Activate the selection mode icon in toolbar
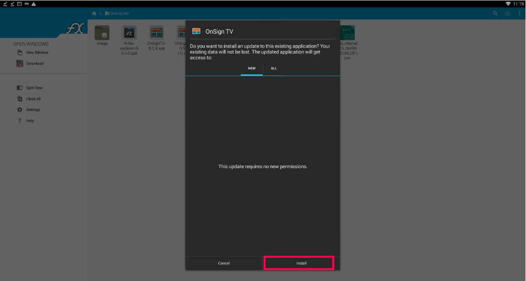Screen dimensions: 526x281 click(507, 14)
